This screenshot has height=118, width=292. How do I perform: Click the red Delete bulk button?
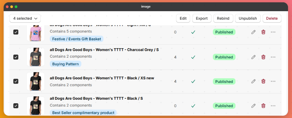(x=272, y=18)
